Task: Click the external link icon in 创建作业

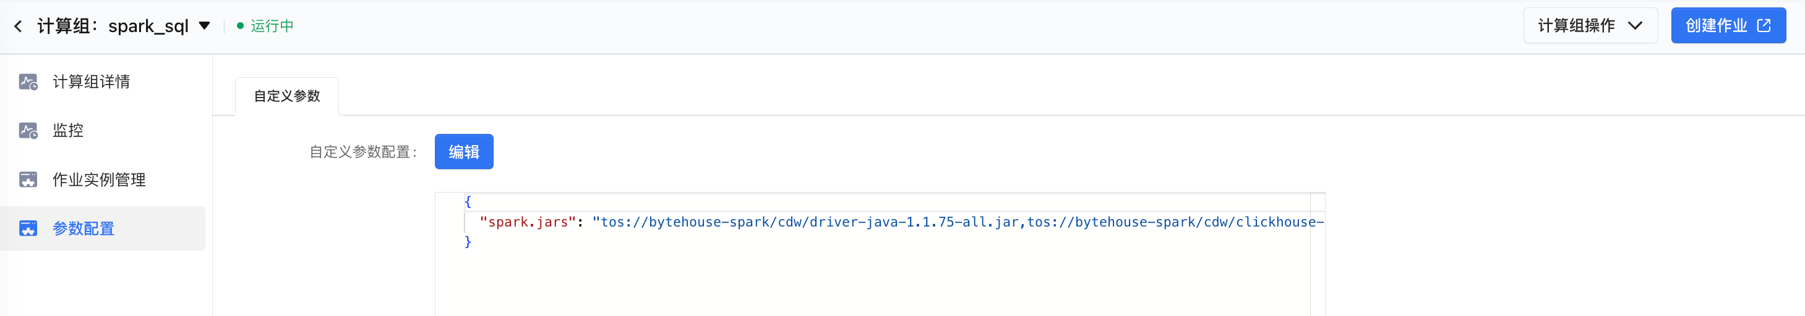Action: 1764,26
